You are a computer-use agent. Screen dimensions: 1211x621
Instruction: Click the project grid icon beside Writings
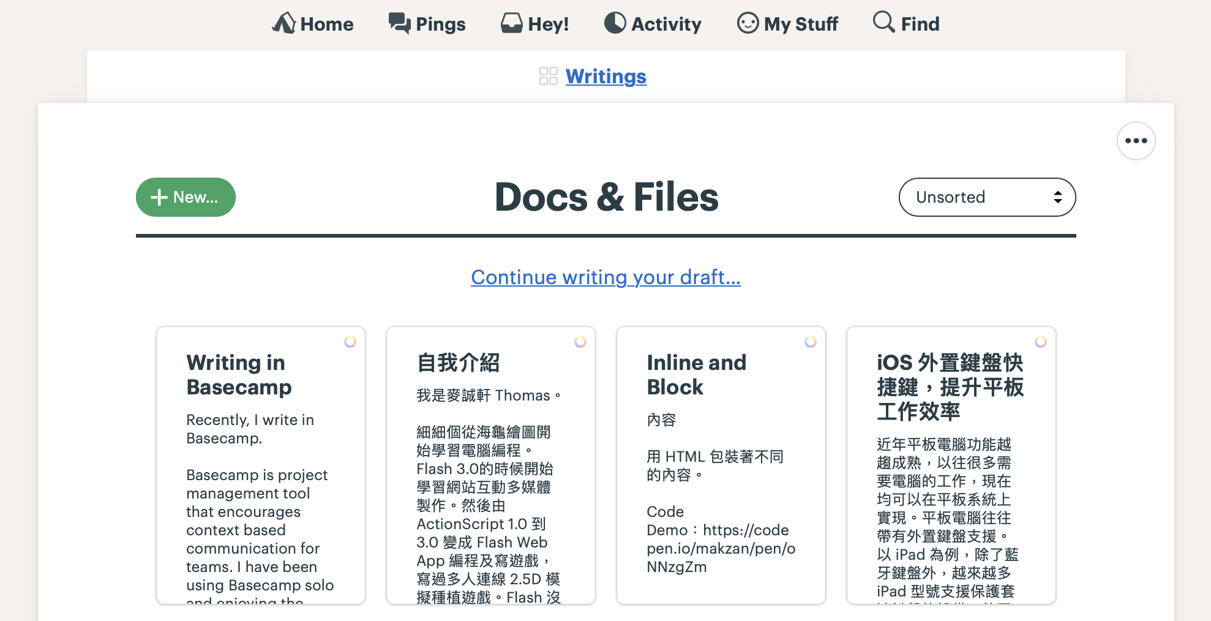pos(549,76)
